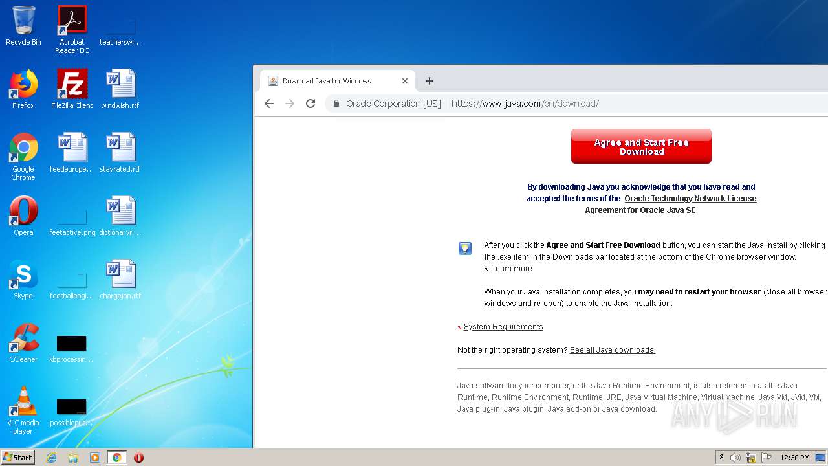Launch Skype from the desktop
Viewport: 828px width, 466px height.
tap(23, 280)
